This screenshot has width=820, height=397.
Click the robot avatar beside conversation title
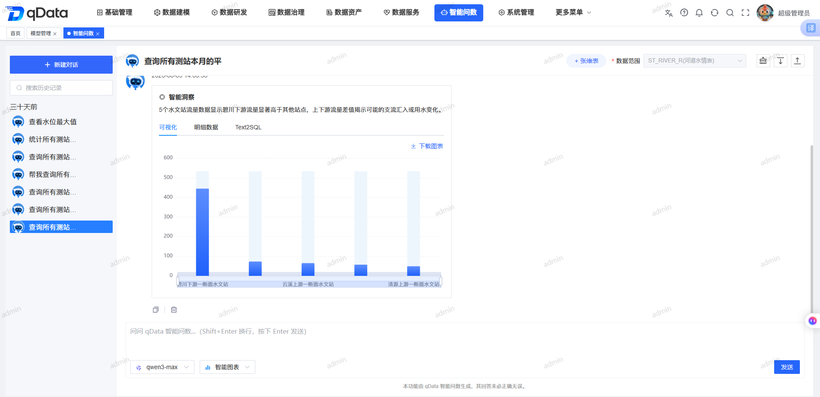coord(132,61)
